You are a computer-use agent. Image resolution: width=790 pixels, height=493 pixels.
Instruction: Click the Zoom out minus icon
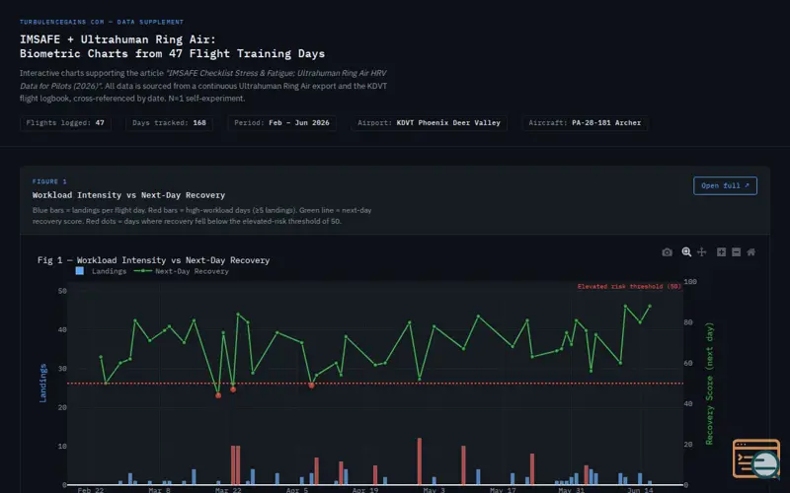pyautogui.click(x=736, y=252)
